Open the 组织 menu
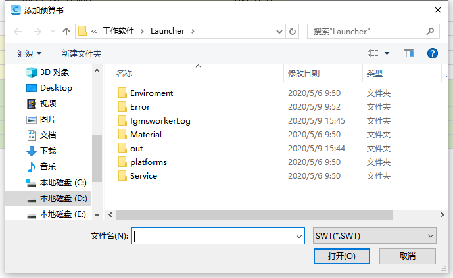This screenshot has height=278, width=453. (x=29, y=54)
